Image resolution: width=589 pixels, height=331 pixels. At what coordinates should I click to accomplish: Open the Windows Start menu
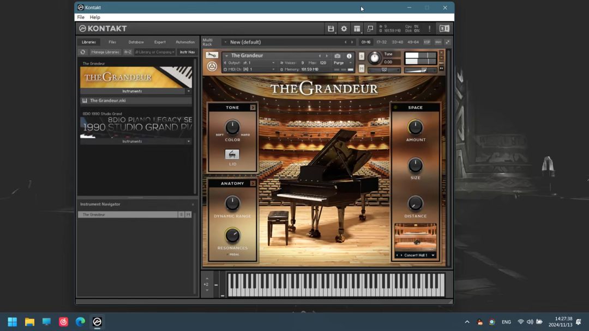(x=13, y=322)
